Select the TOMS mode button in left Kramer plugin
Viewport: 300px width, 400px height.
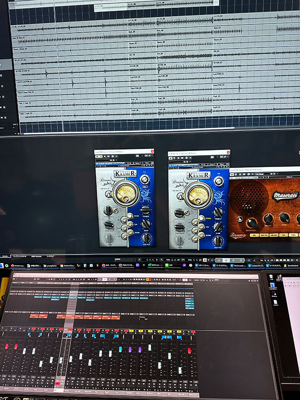click(129, 216)
